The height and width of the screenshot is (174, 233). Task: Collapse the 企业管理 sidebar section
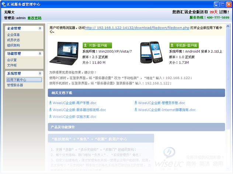pyautogui.click(x=40, y=28)
